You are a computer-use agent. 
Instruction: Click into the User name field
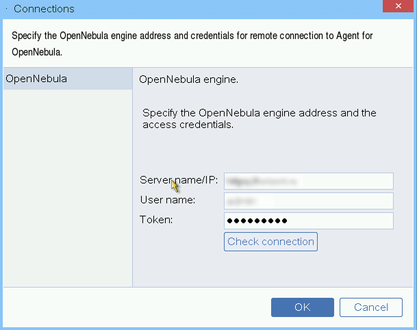(309, 201)
